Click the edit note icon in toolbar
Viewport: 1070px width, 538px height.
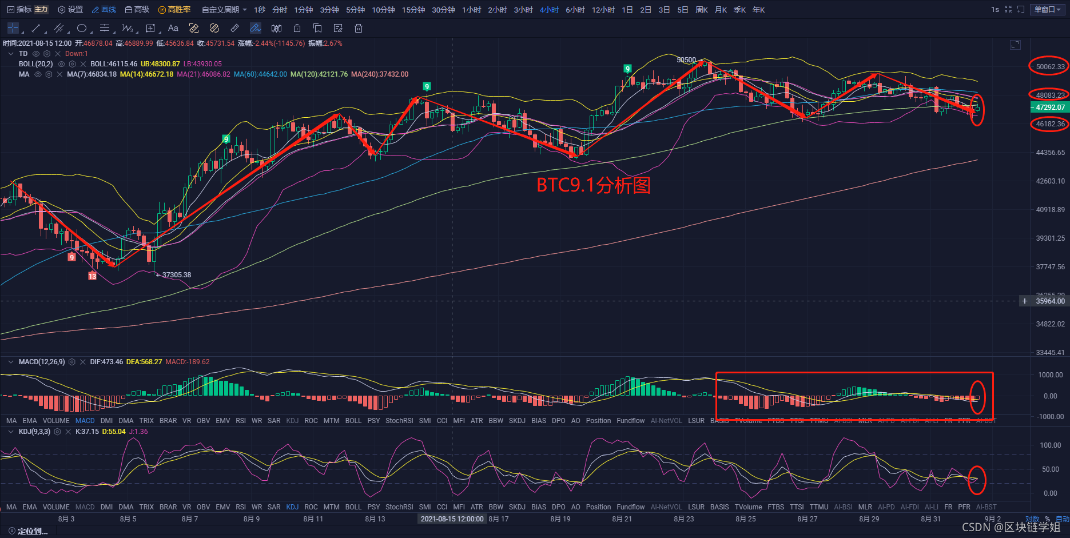(x=338, y=28)
